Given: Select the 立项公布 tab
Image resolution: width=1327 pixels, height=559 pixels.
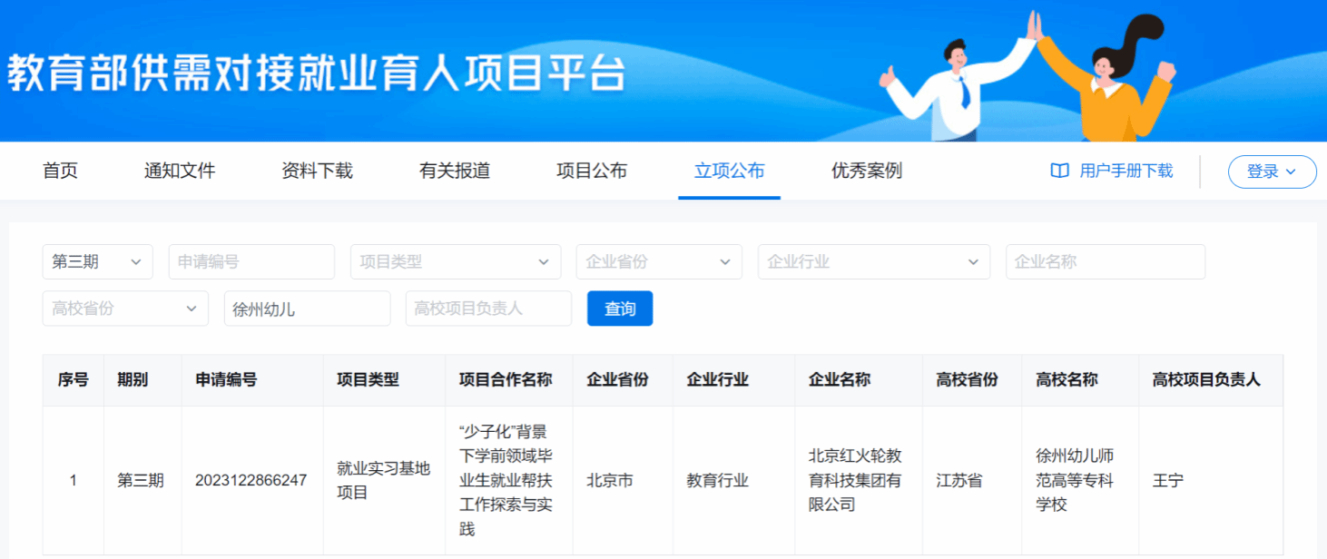Looking at the screenshot, I should coord(729,171).
